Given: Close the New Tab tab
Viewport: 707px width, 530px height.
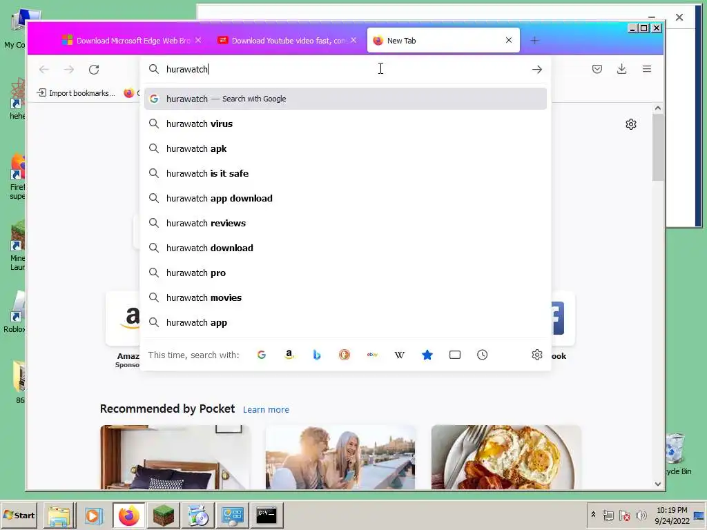Looking at the screenshot, I should coord(509,40).
